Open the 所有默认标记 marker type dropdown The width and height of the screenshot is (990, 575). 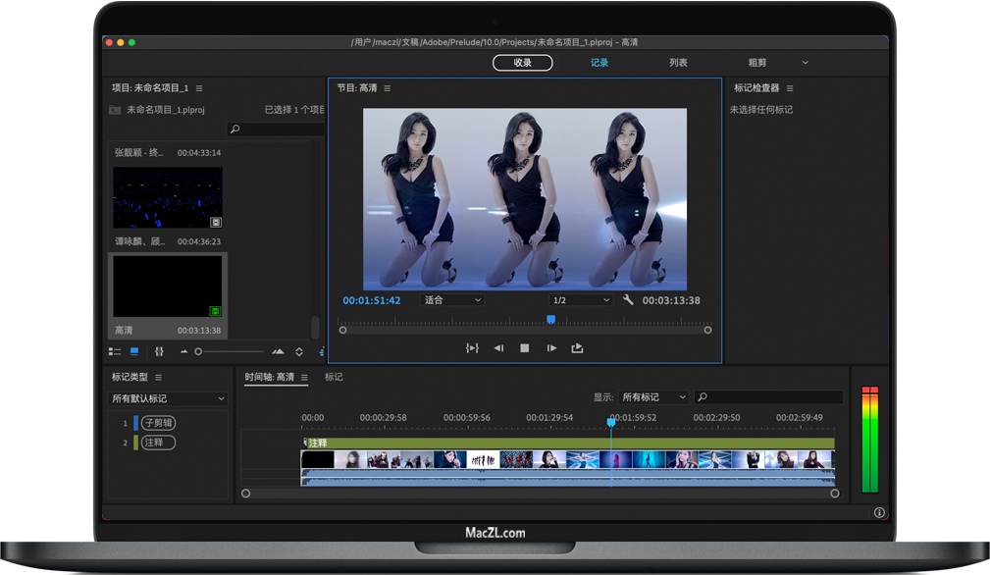(167, 398)
